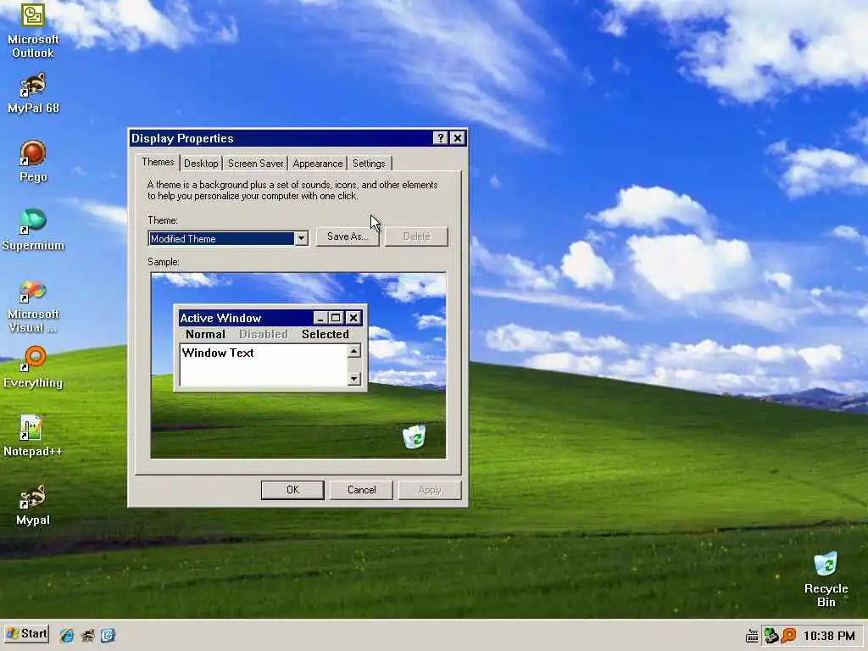Open the Screen Saver tab
Viewport: 868px width, 651px height.
256,164
